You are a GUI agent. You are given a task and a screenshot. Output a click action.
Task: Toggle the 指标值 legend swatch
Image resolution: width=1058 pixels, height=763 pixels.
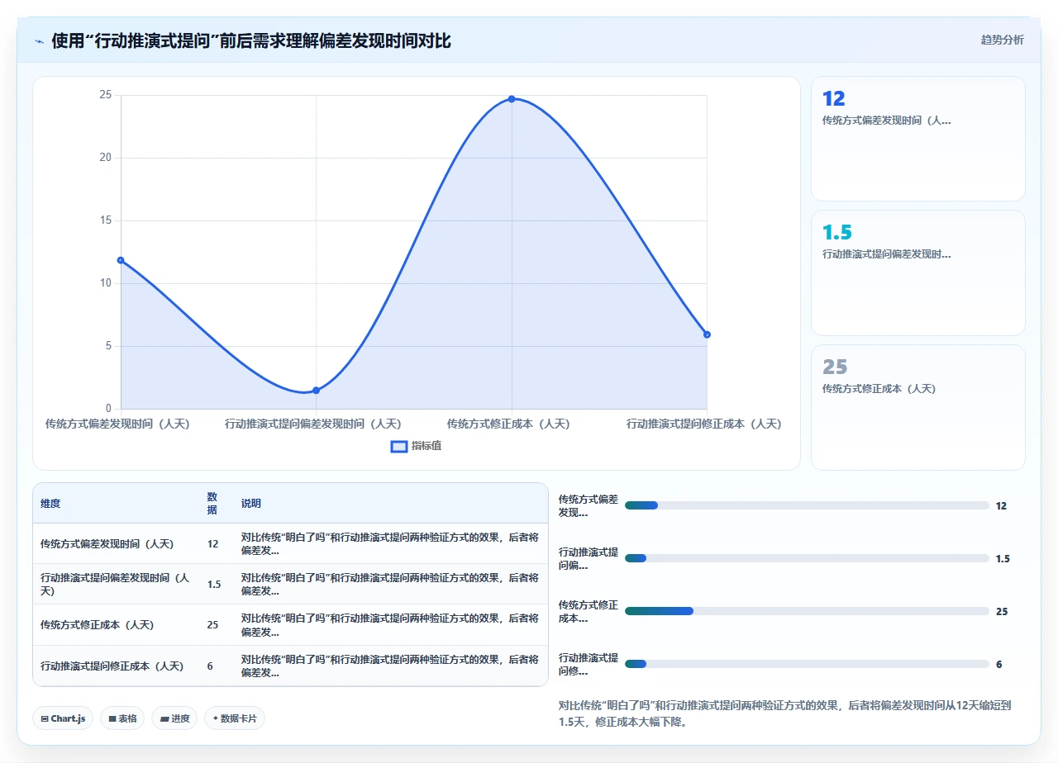pos(399,446)
